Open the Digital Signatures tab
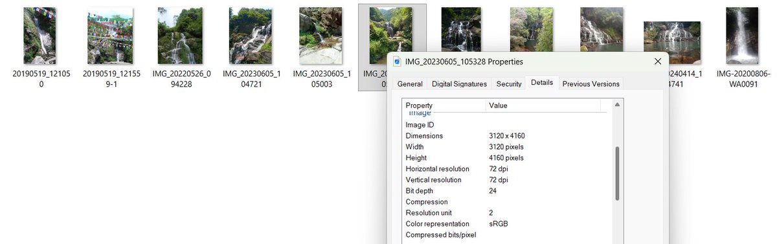This screenshot has height=244, width=777. (459, 84)
